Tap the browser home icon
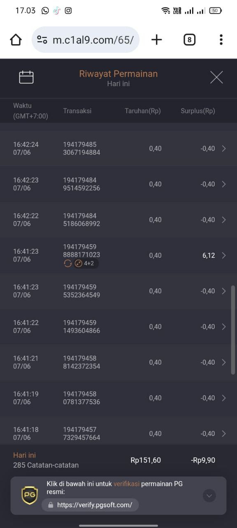This screenshot has width=237, height=528. tap(16, 40)
